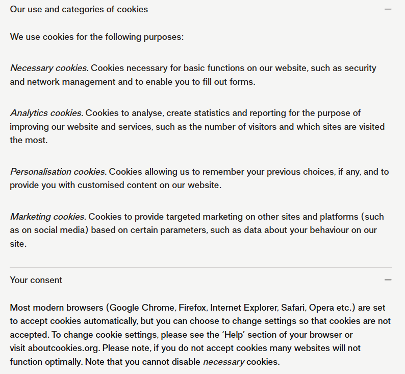
Task: Click the italic 'Analytics cookies' label
Action: tap(46, 113)
